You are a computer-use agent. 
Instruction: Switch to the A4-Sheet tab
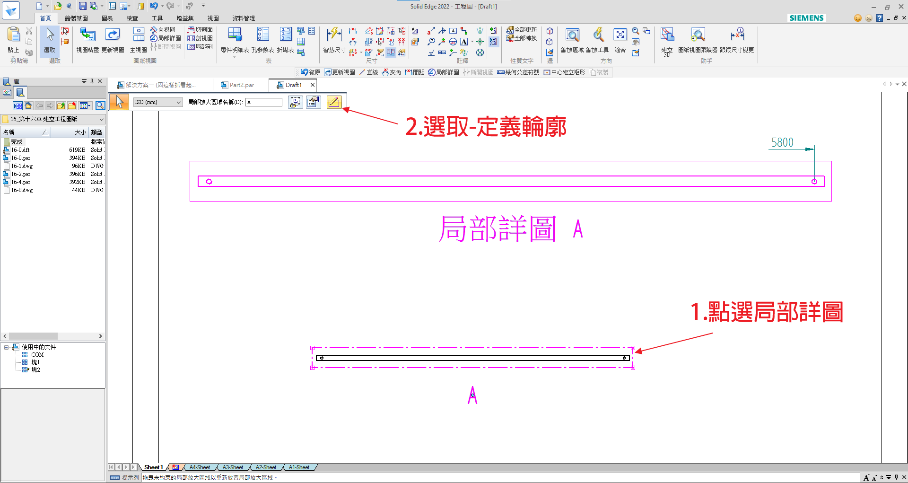[x=200, y=467]
